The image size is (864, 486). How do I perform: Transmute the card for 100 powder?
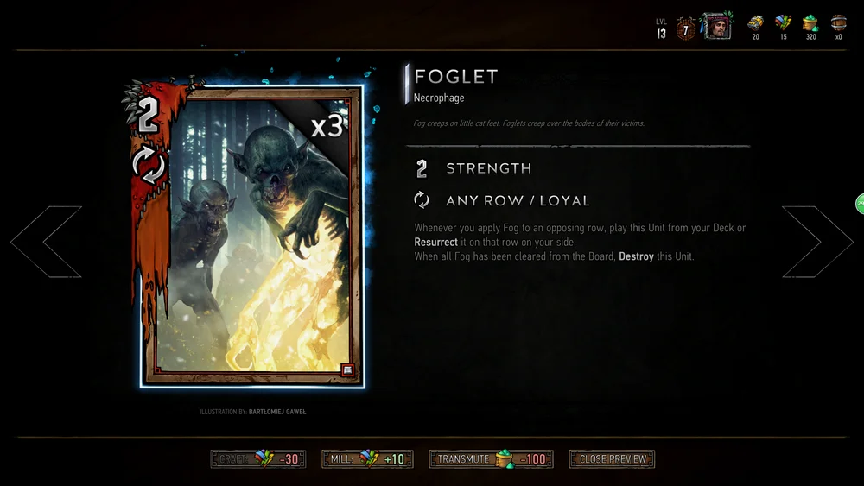(x=491, y=459)
